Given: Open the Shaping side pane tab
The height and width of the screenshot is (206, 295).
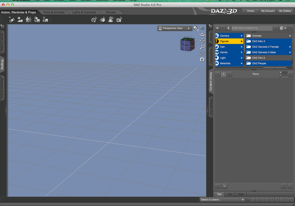Looking at the screenshot, I should pos(2,64).
